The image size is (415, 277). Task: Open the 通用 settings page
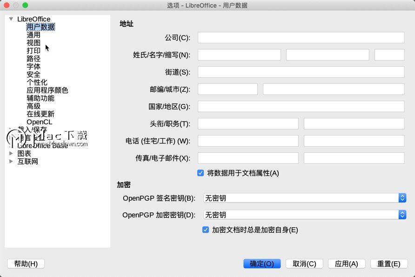click(33, 35)
